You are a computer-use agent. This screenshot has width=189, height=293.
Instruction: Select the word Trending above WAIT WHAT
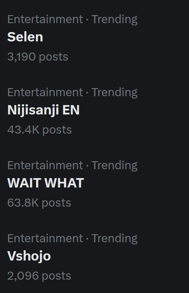[x=114, y=166]
